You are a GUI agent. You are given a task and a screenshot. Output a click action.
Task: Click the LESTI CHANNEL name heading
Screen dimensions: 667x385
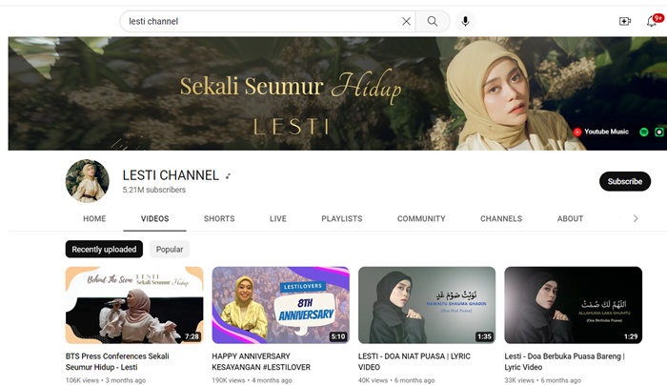point(171,175)
